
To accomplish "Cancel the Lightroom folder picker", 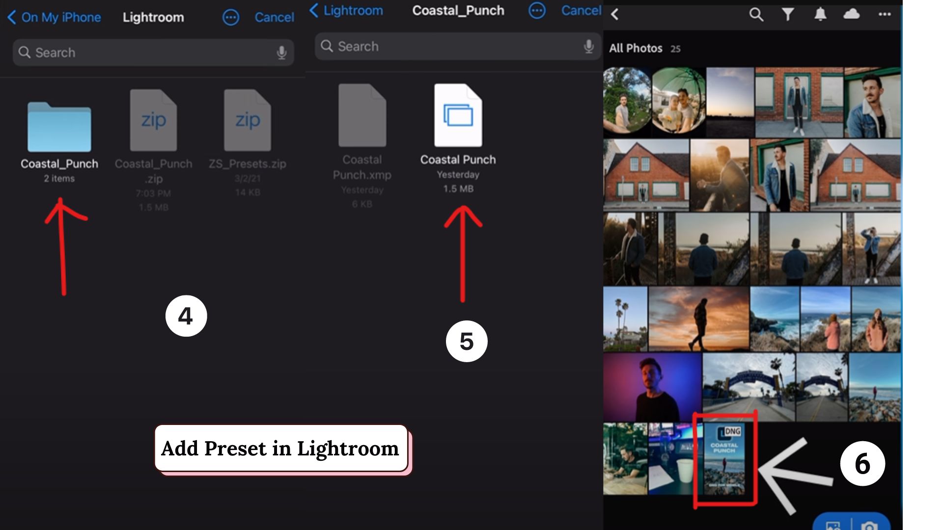I will (x=274, y=18).
